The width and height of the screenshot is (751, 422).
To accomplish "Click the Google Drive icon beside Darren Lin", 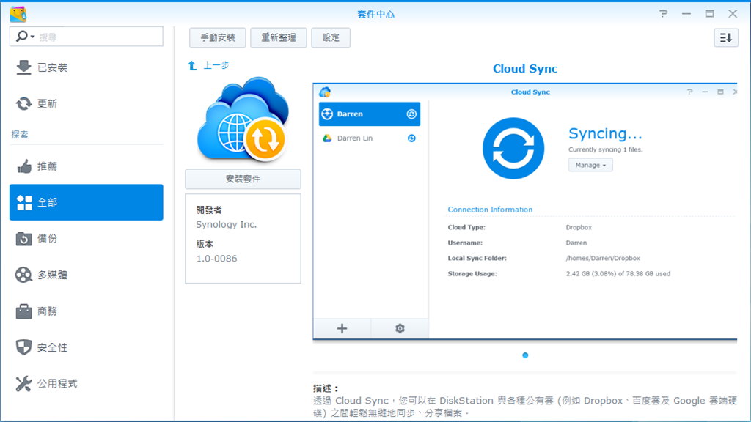I will coord(327,138).
